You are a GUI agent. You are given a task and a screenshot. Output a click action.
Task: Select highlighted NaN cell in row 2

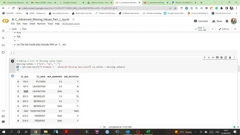26,91
